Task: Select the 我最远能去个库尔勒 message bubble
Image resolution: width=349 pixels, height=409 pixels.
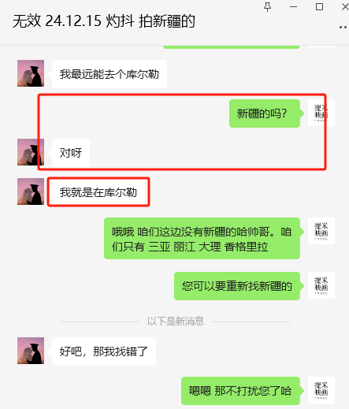Action: pyautogui.click(x=110, y=74)
